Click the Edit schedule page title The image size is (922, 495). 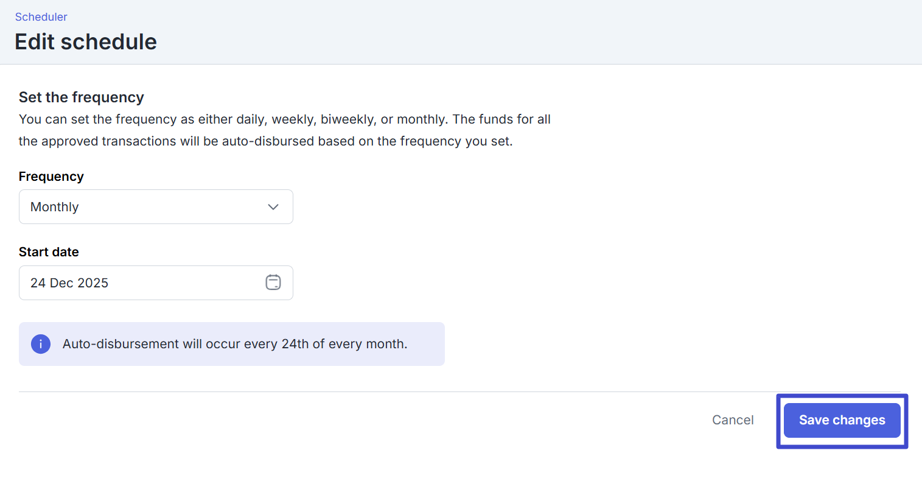(86, 42)
